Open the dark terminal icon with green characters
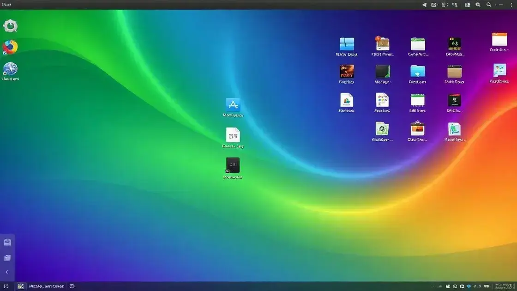This screenshot has width=517, height=291. (x=454, y=43)
